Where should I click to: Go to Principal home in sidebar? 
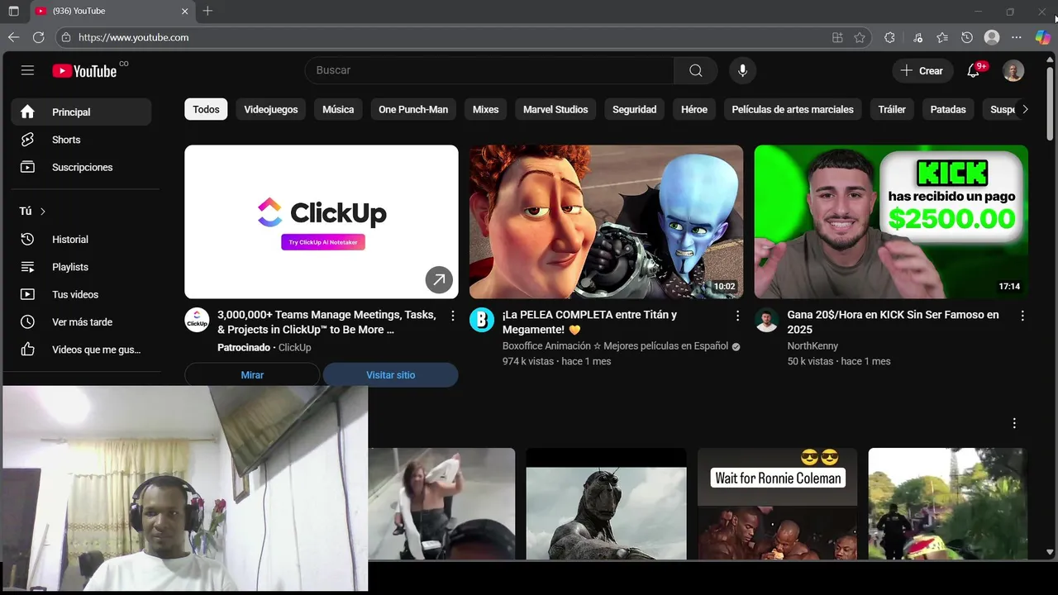coord(81,112)
